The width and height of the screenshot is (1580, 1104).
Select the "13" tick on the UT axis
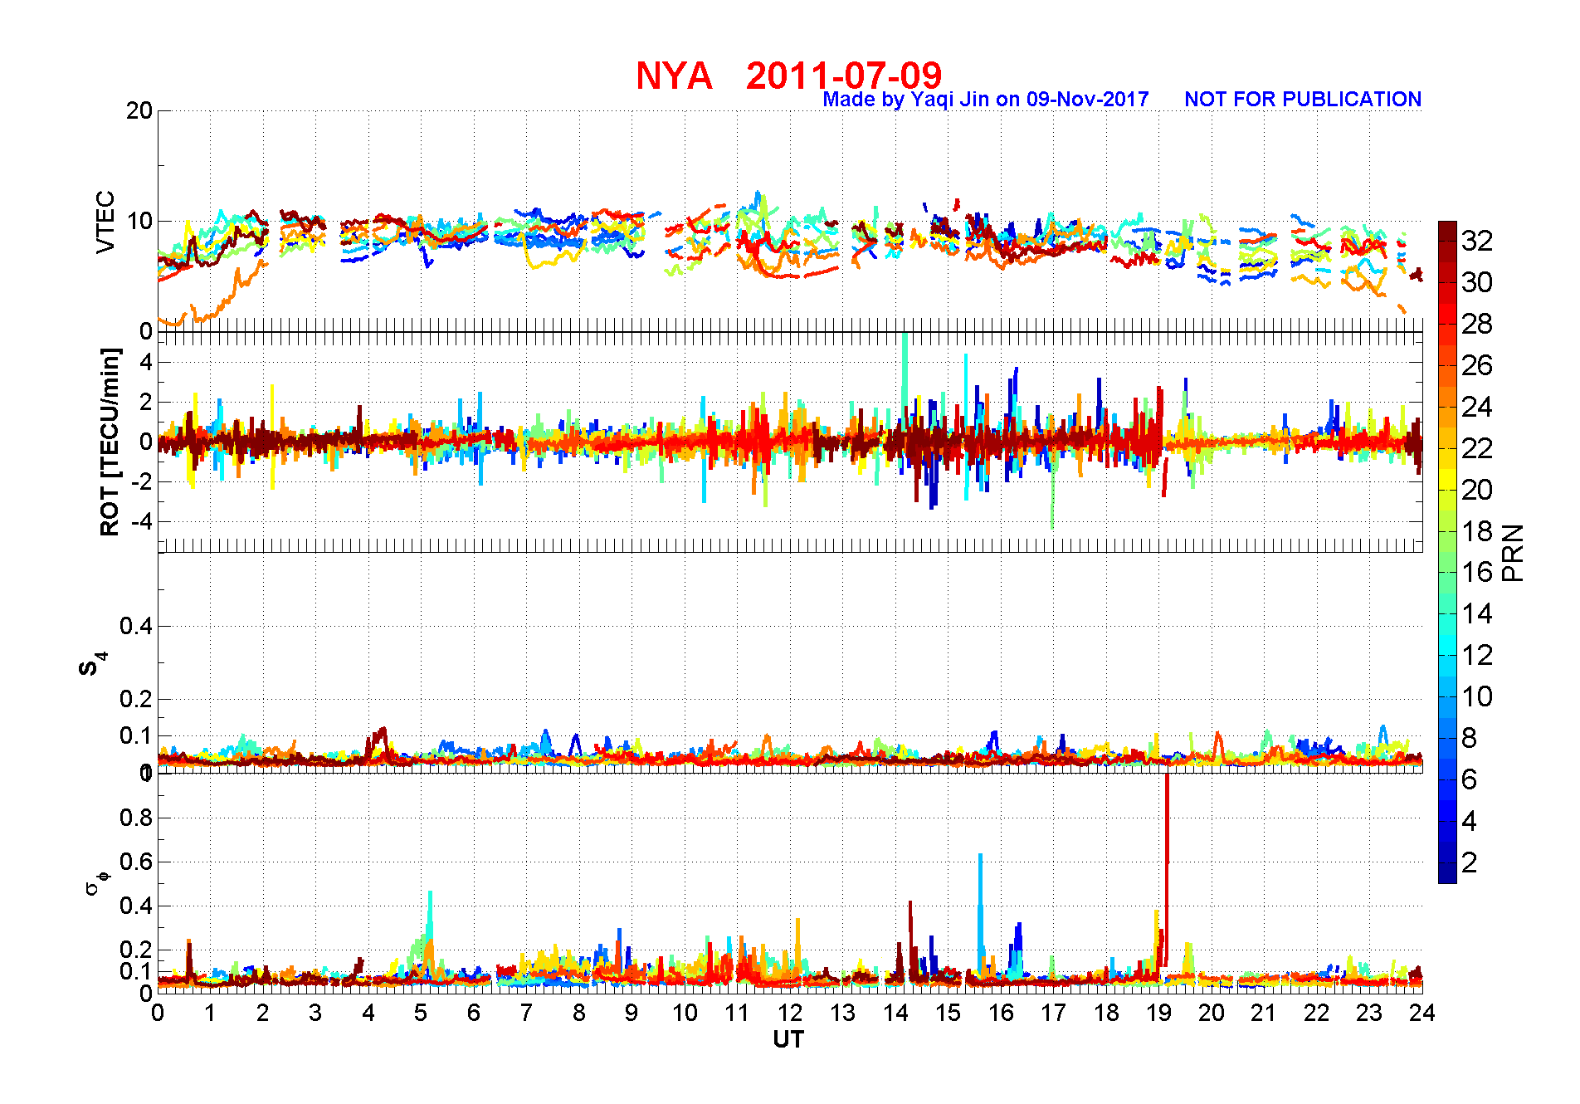click(x=842, y=1013)
